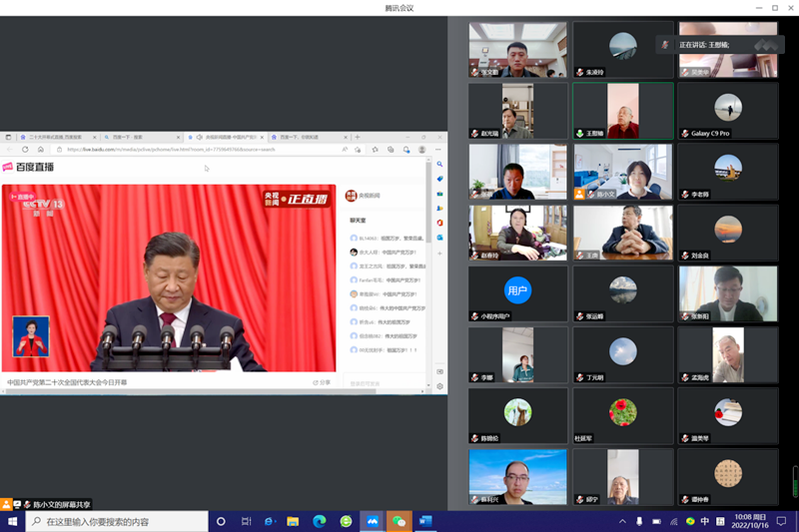The image size is (799, 532).
Task: Click the 聊天室 heading
Action: coord(358,221)
